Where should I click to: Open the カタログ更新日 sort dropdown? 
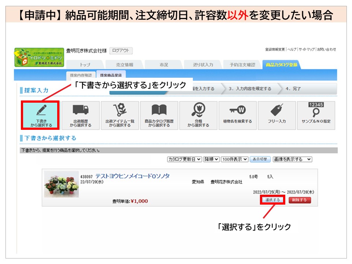(x=184, y=159)
